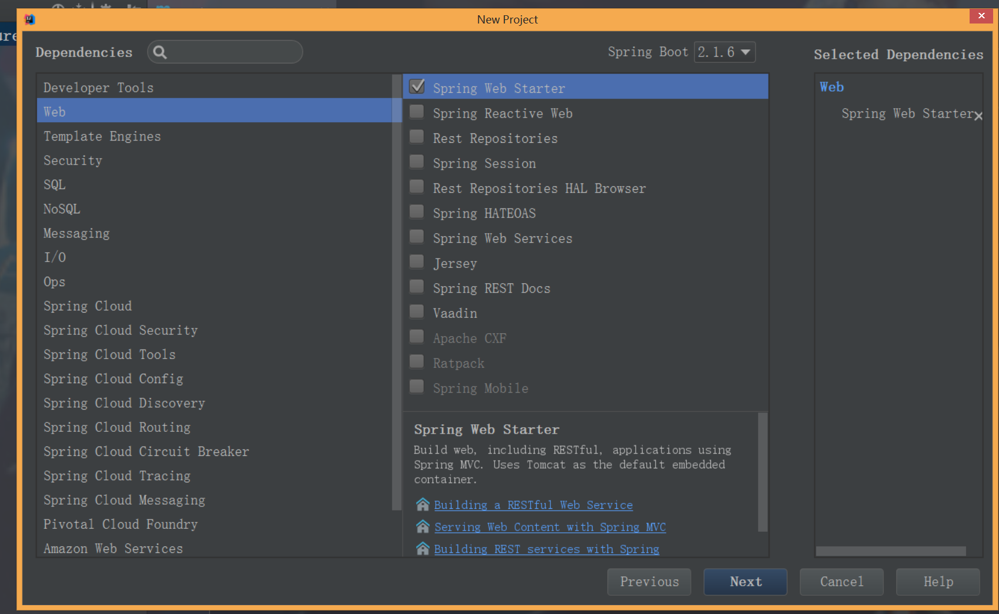Viewport: 999px width, 614px height.
Task: Enable the Rest Repositories checkbox
Action: point(417,137)
